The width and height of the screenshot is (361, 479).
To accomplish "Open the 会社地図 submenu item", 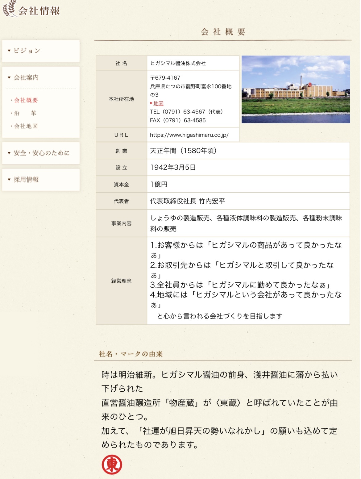I will click(26, 126).
